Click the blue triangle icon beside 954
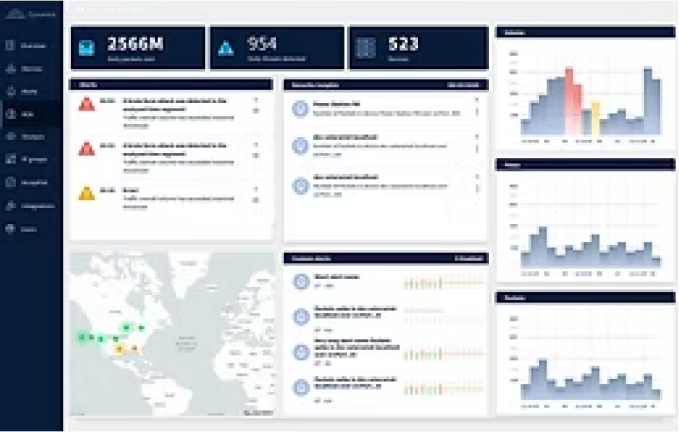The width and height of the screenshot is (679, 432). tap(226, 48)
